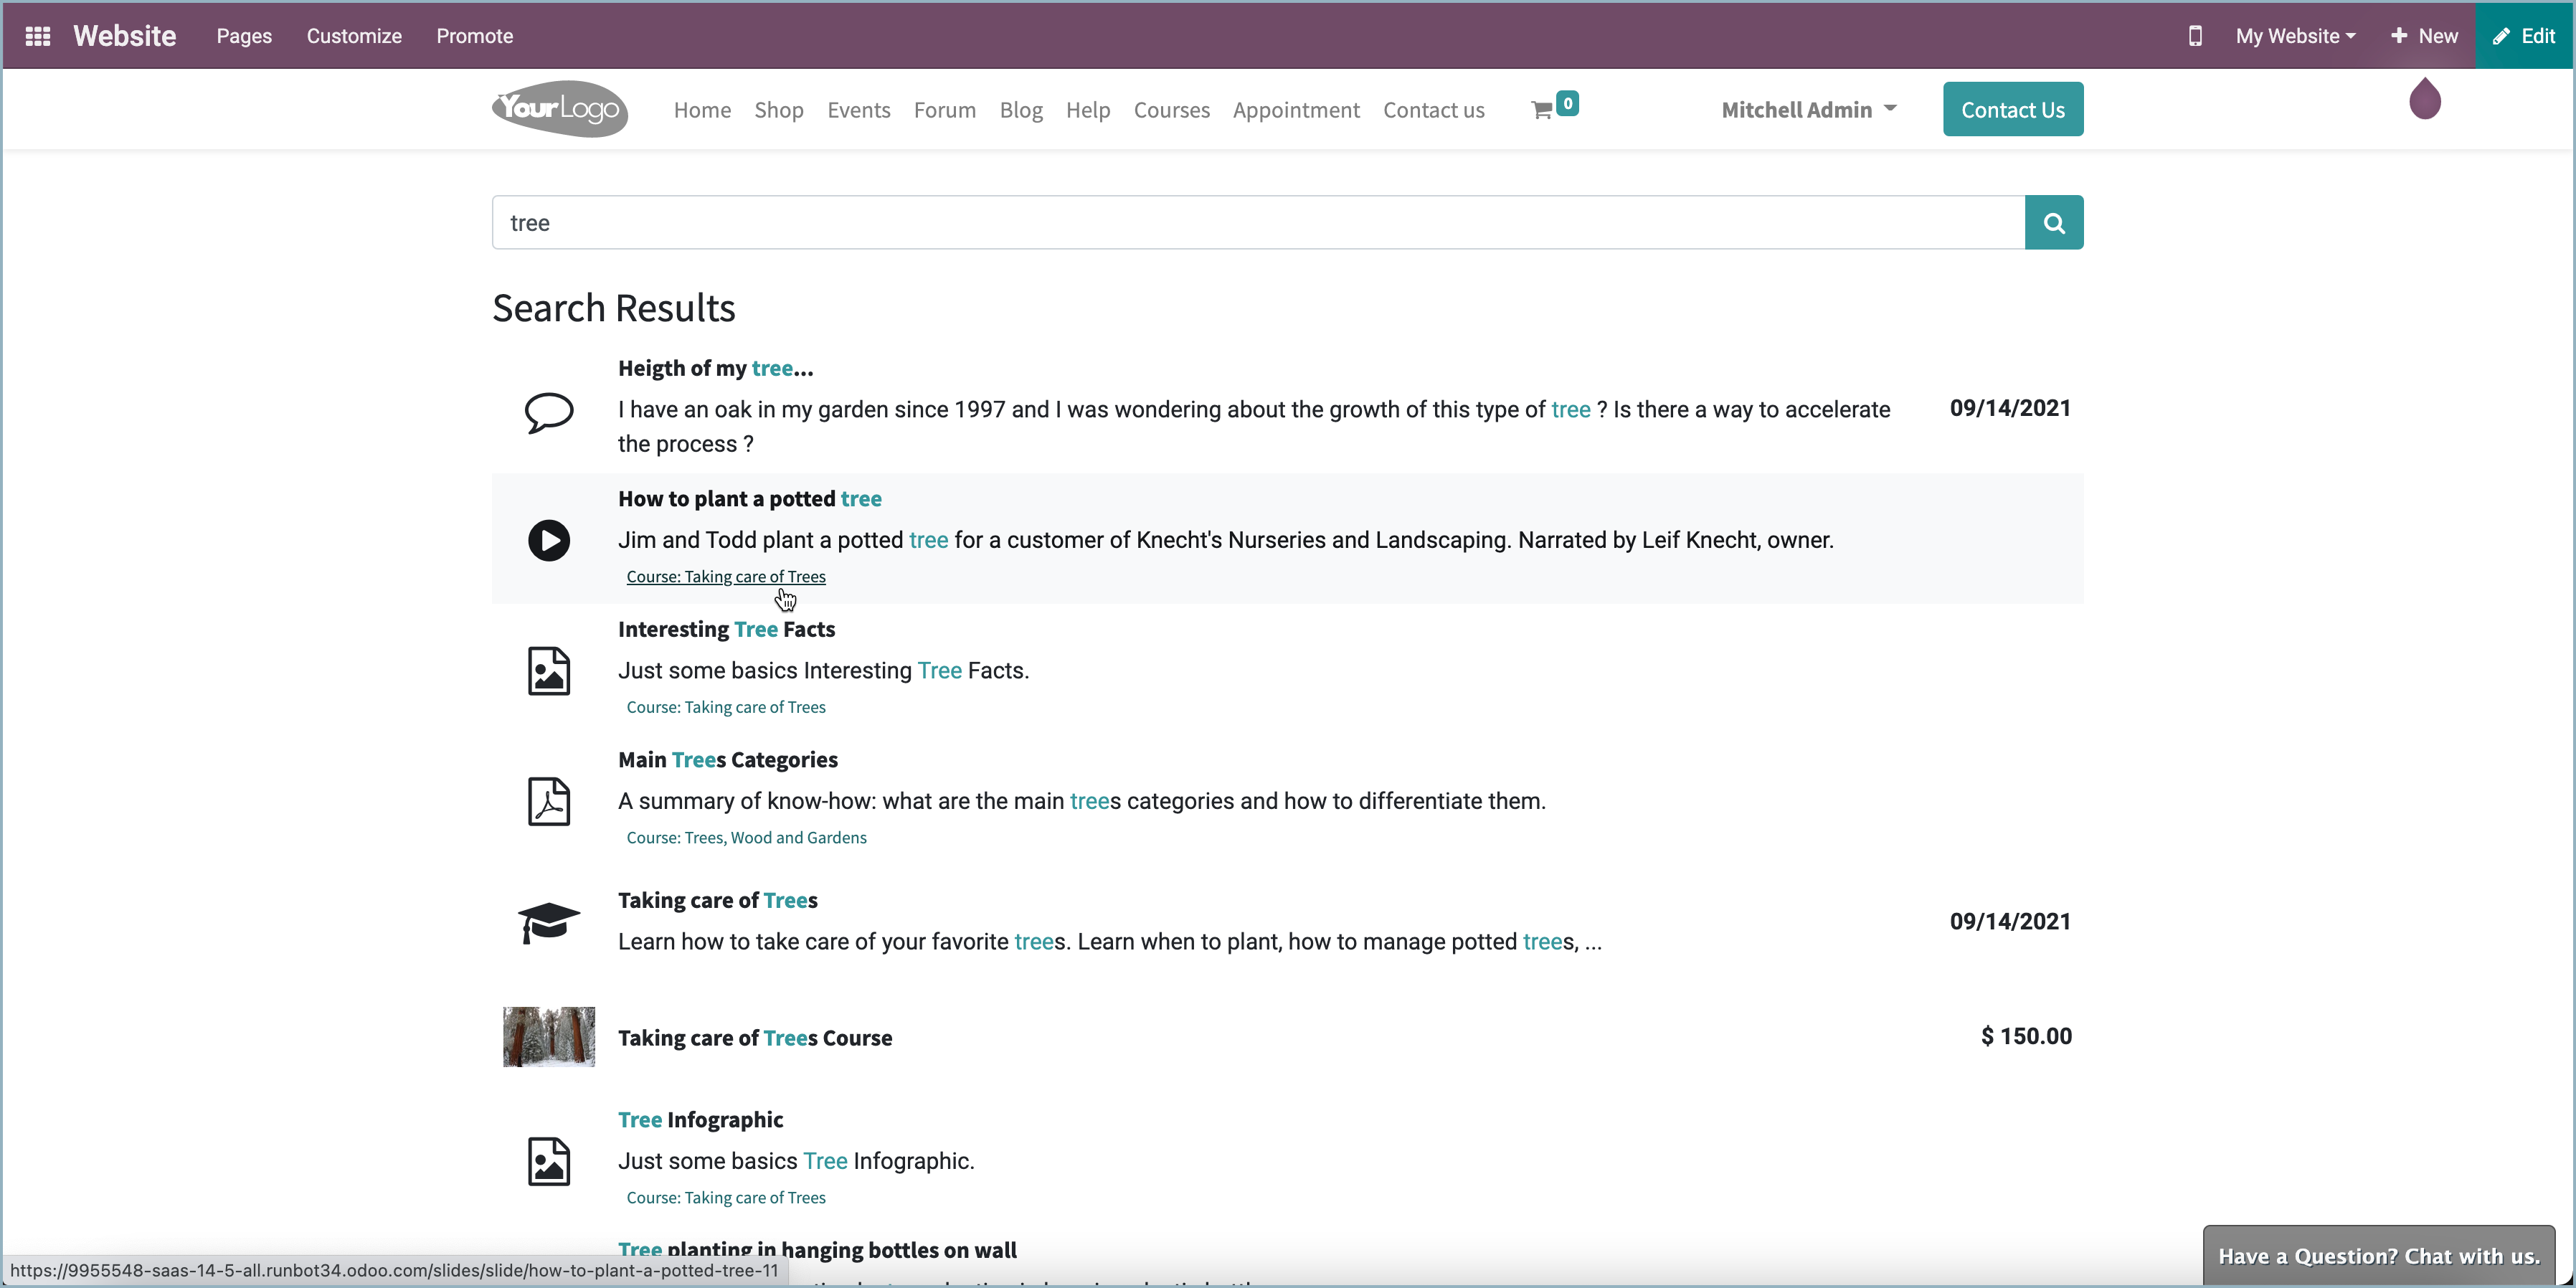2576x1288 pixels.
Task: Expand the Mitchell Admin user dropdown
Action: pos(1808,110)
